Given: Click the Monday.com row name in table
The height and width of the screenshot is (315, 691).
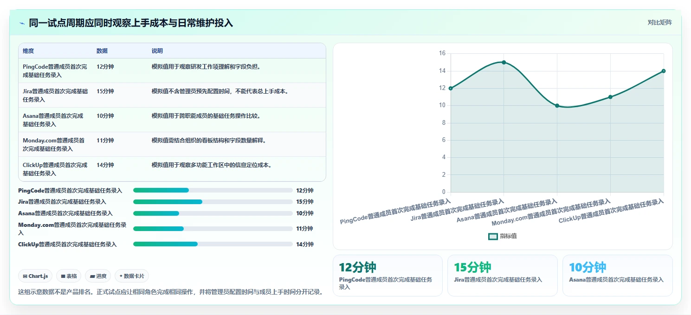Looking at the screenshot, I should click(x=54, y=144).
